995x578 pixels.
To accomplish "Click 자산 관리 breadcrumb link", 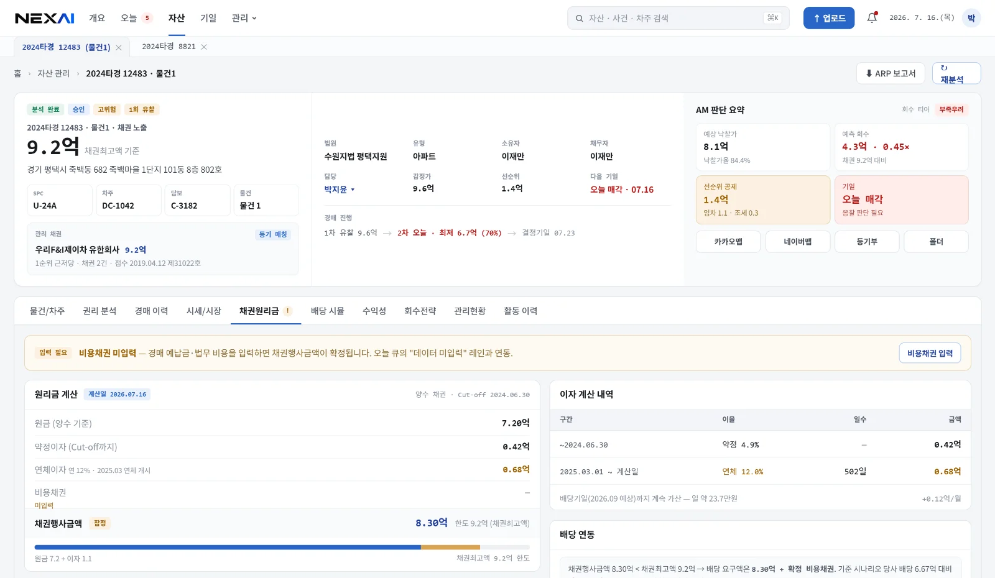I will [53, 73].
